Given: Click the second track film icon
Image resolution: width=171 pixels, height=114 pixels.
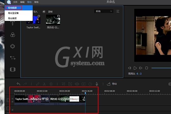Looking at the screenshot, I should tap(8, 108).
